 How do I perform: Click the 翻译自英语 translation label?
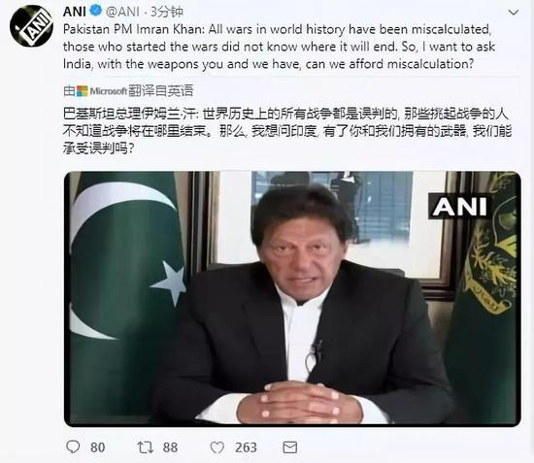pyautogui.click(x=161, y=91)
